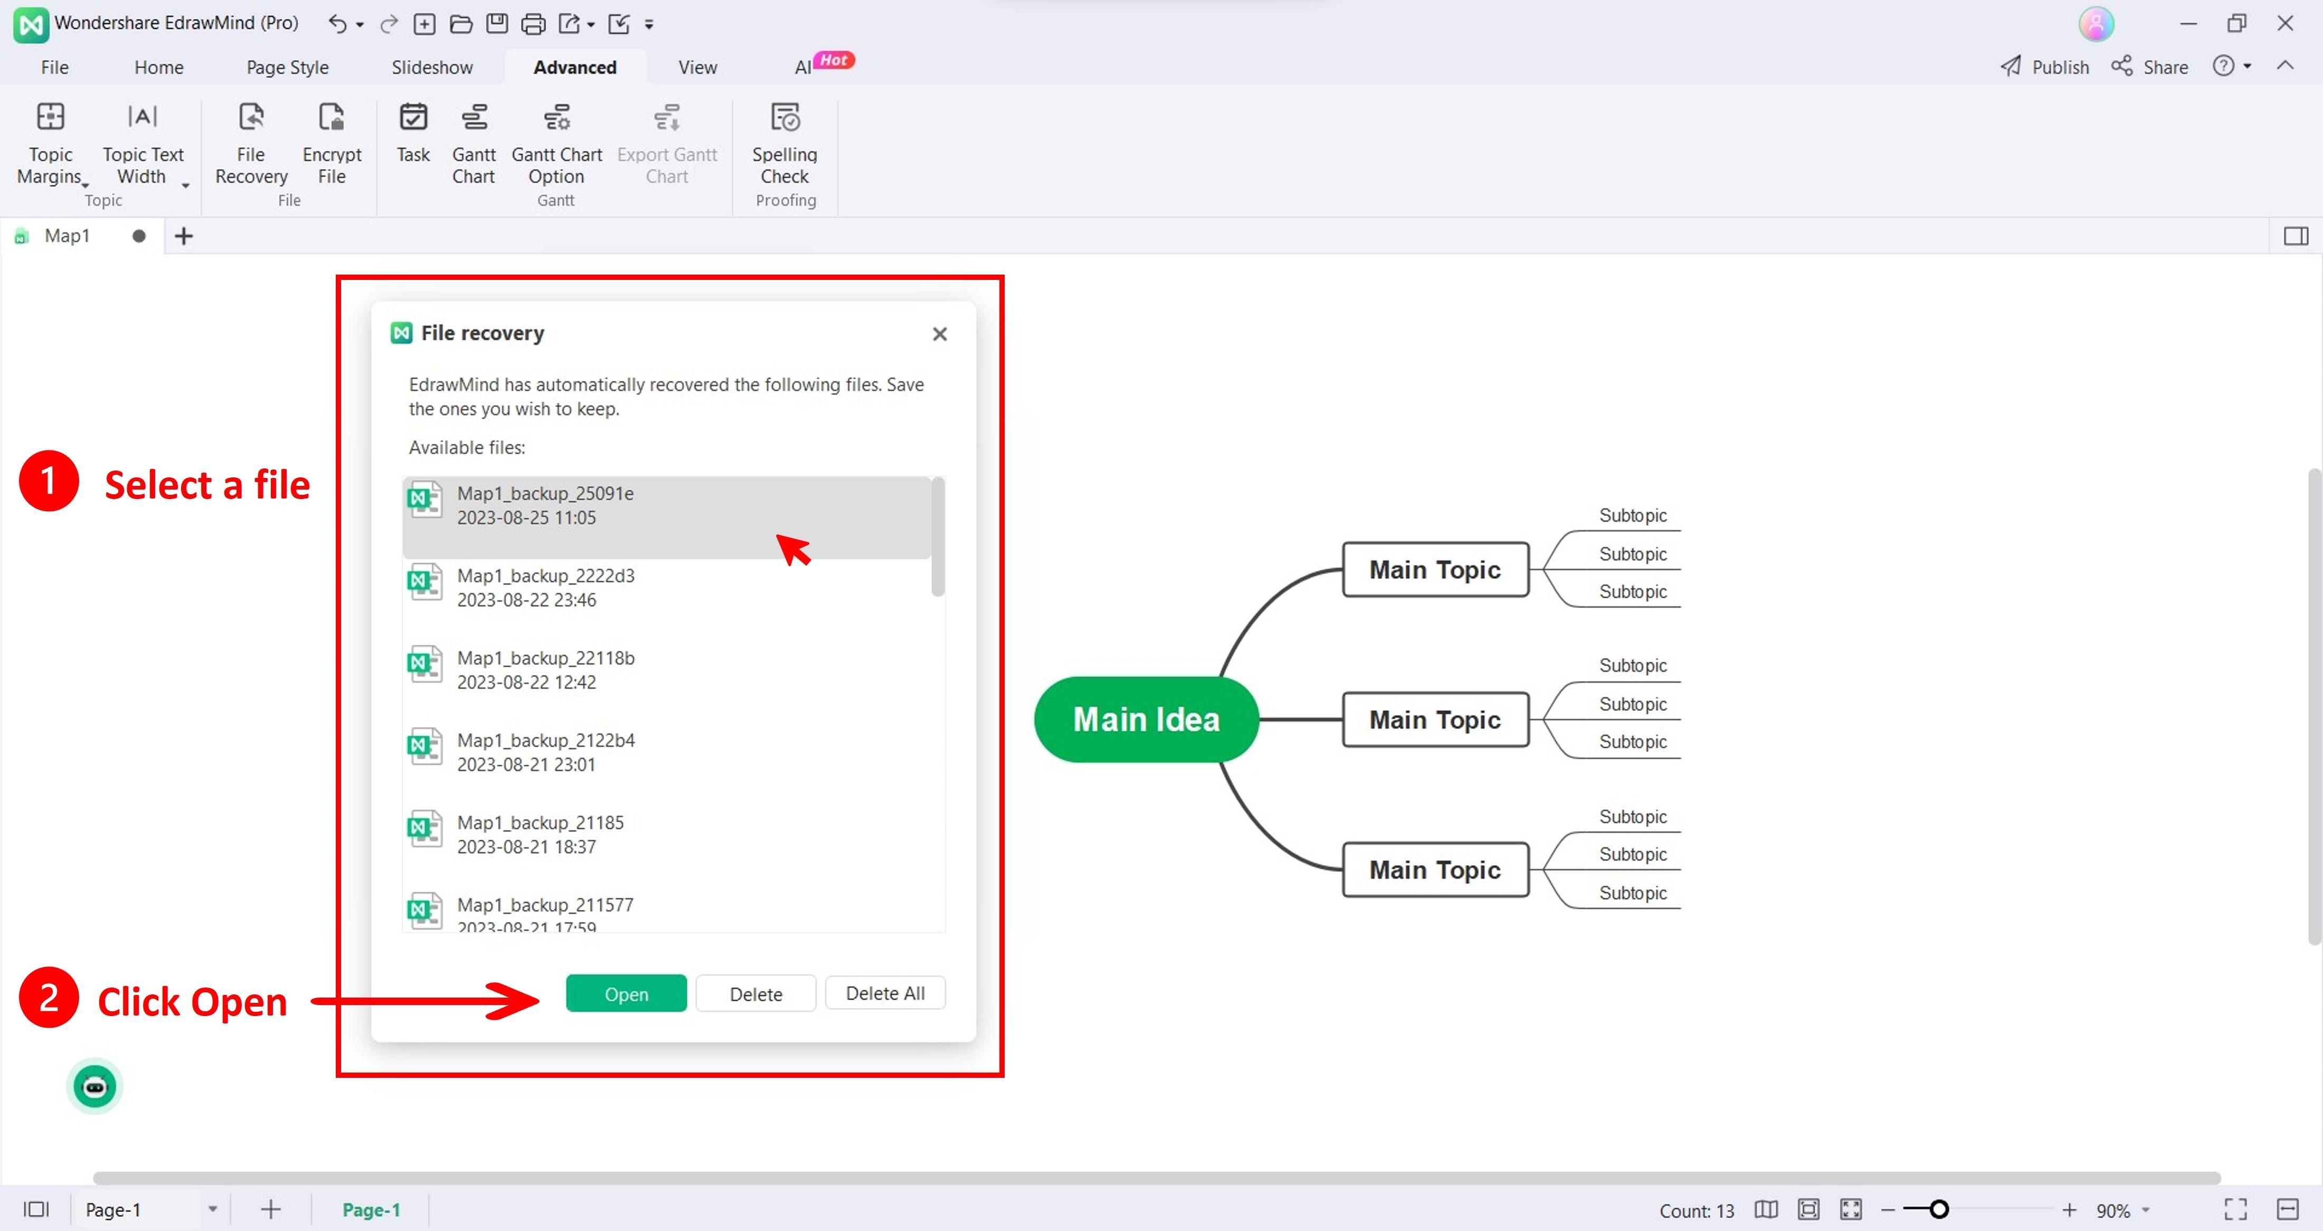Toggle the page list panel icon
The image size is (2323, 1231).
click(36, 1209)
